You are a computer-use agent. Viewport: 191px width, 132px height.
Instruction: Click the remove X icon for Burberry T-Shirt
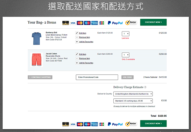coord(77,37)
